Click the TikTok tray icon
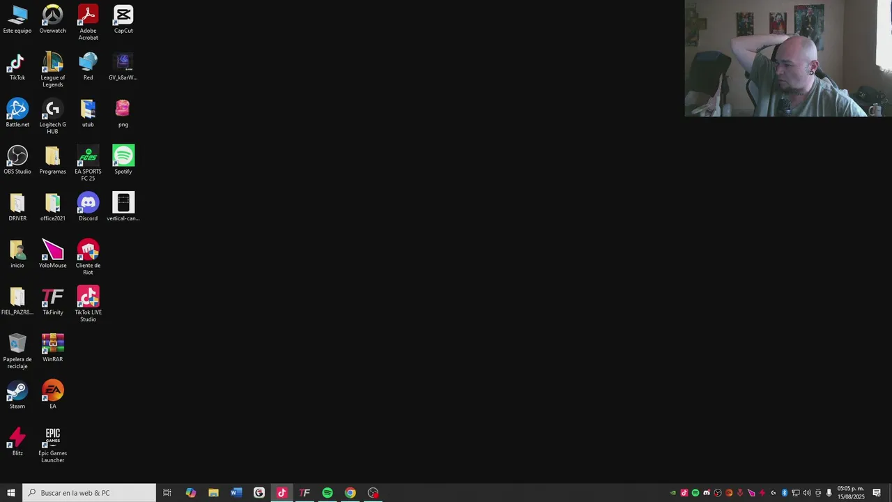Screen dimensions: 892x502 pyautogui.click(x=684, y=493)
